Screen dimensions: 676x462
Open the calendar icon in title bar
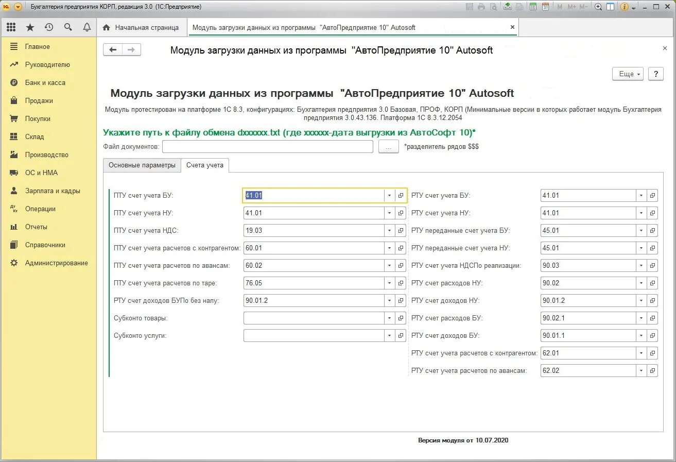click(x=545, y=7)
